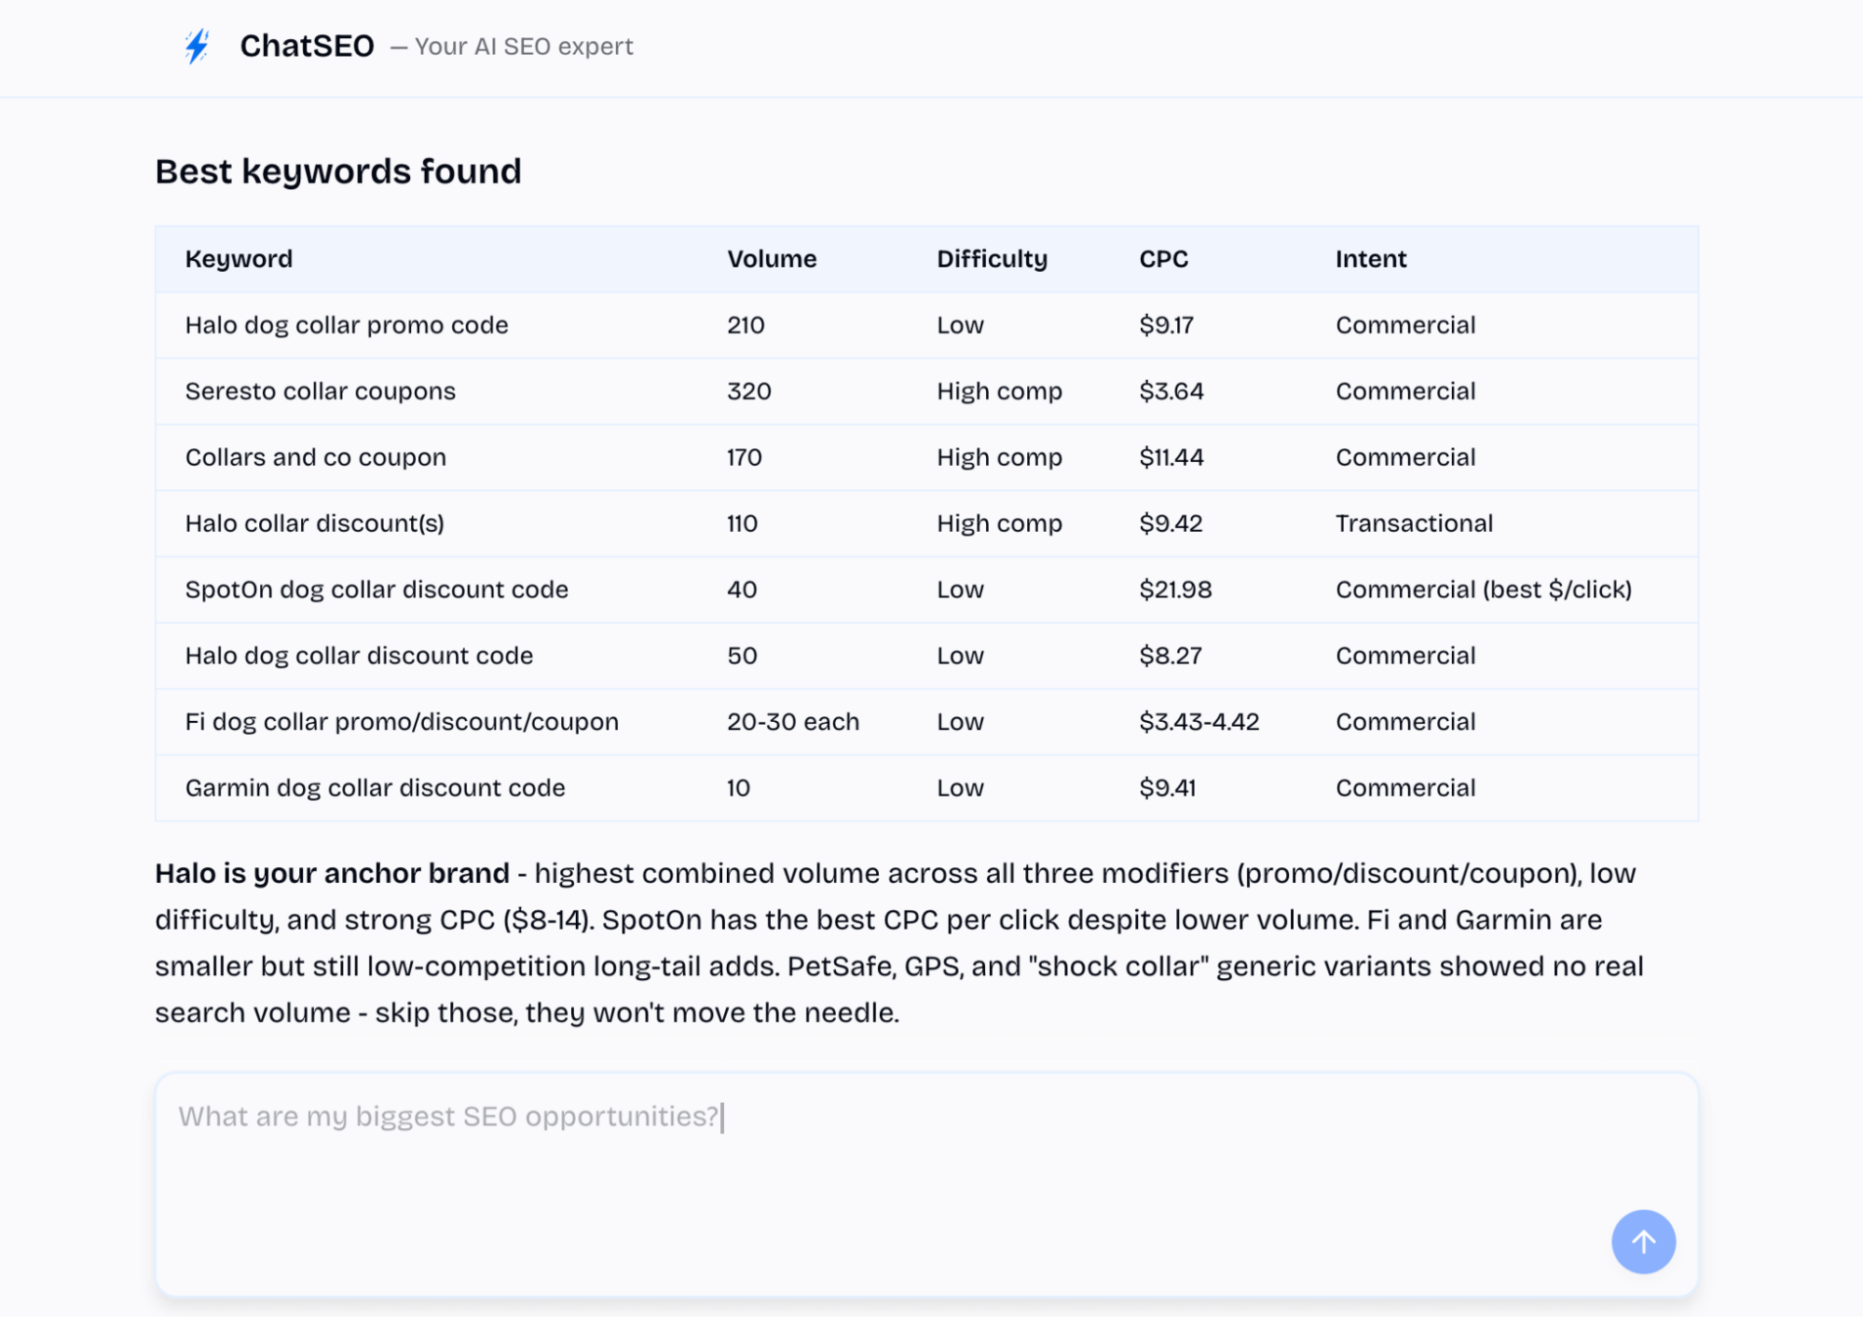Click the $3.64 CPC value

tap(1171, 391)
